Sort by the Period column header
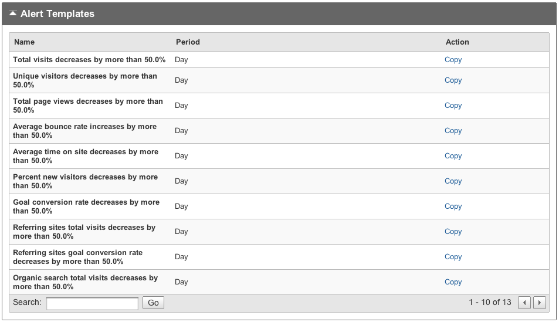Screen dimensions: 559x322 tap(188, 42)
